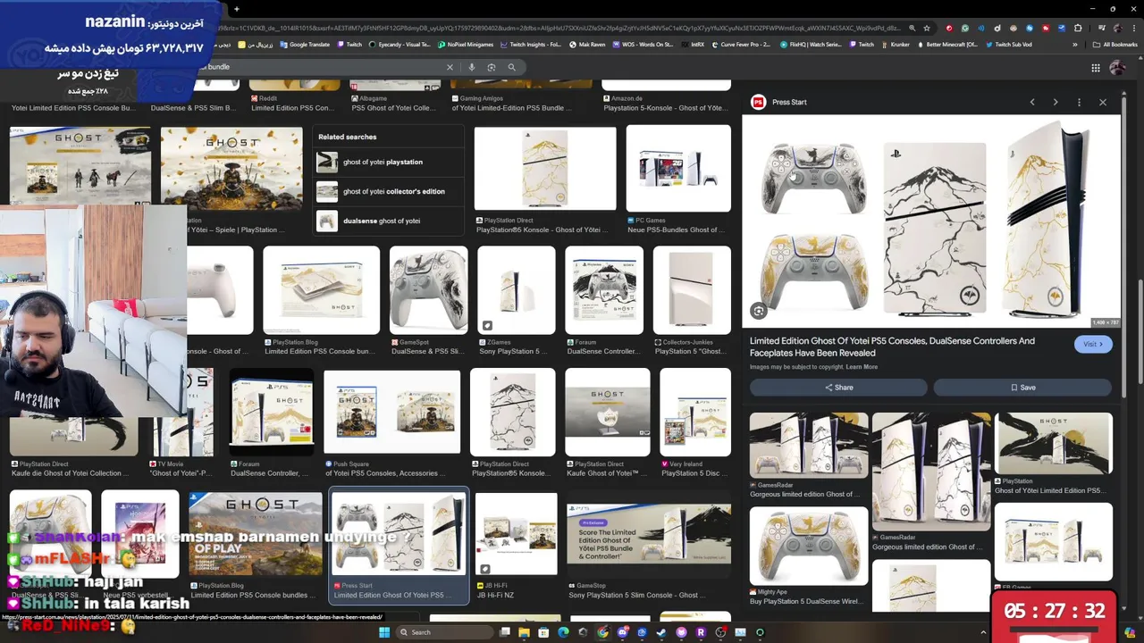Open the Mak Raven bookmark

pos(586,45)
